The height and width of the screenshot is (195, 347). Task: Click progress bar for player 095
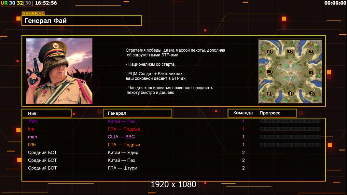pyautogui.click(x=290, y=145)
